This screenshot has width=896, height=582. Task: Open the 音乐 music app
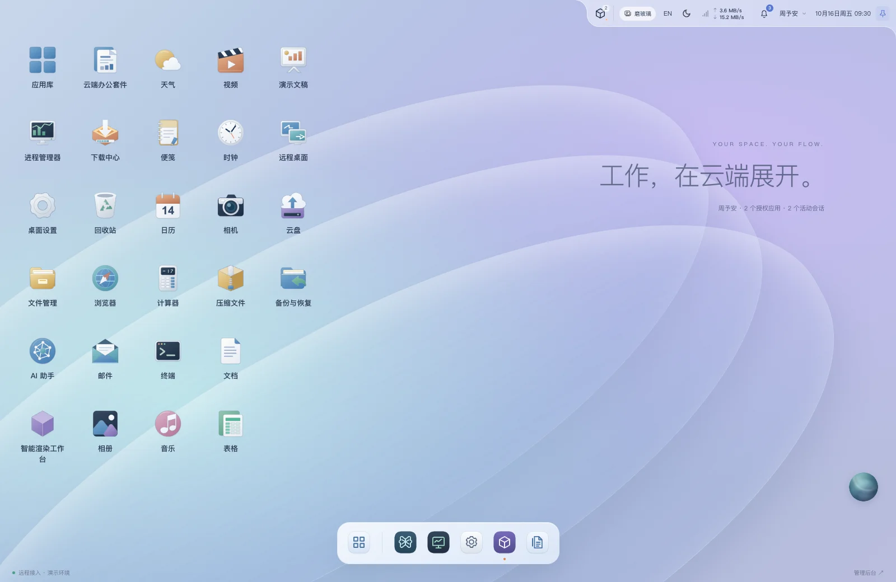pos(168,431)
